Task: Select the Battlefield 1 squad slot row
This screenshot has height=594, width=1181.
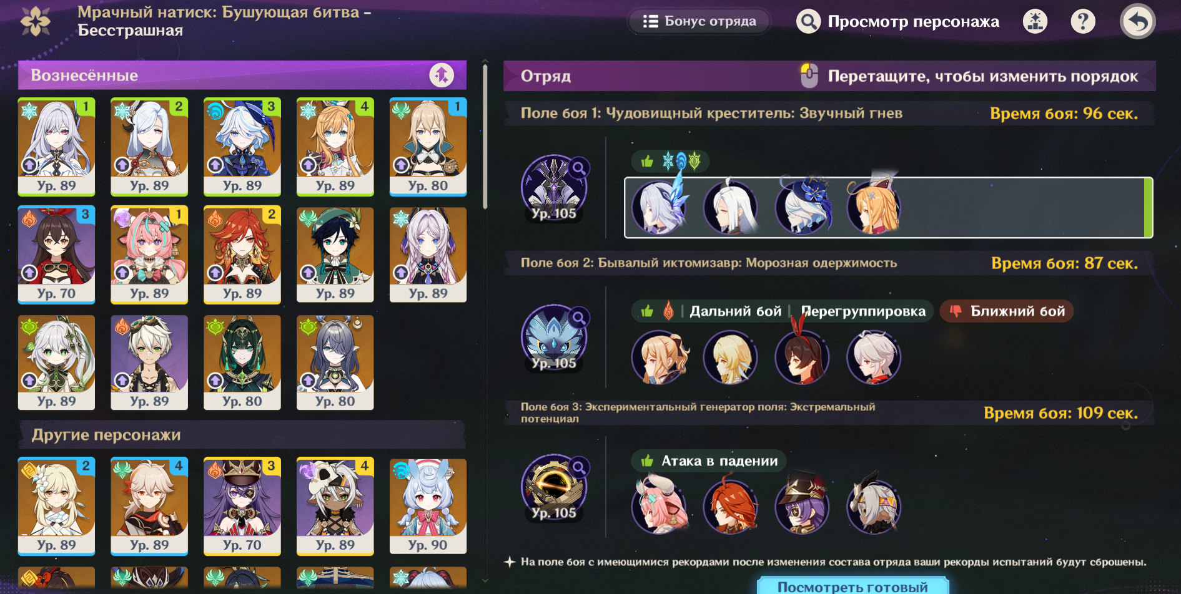Action: [x=888, y=208]
